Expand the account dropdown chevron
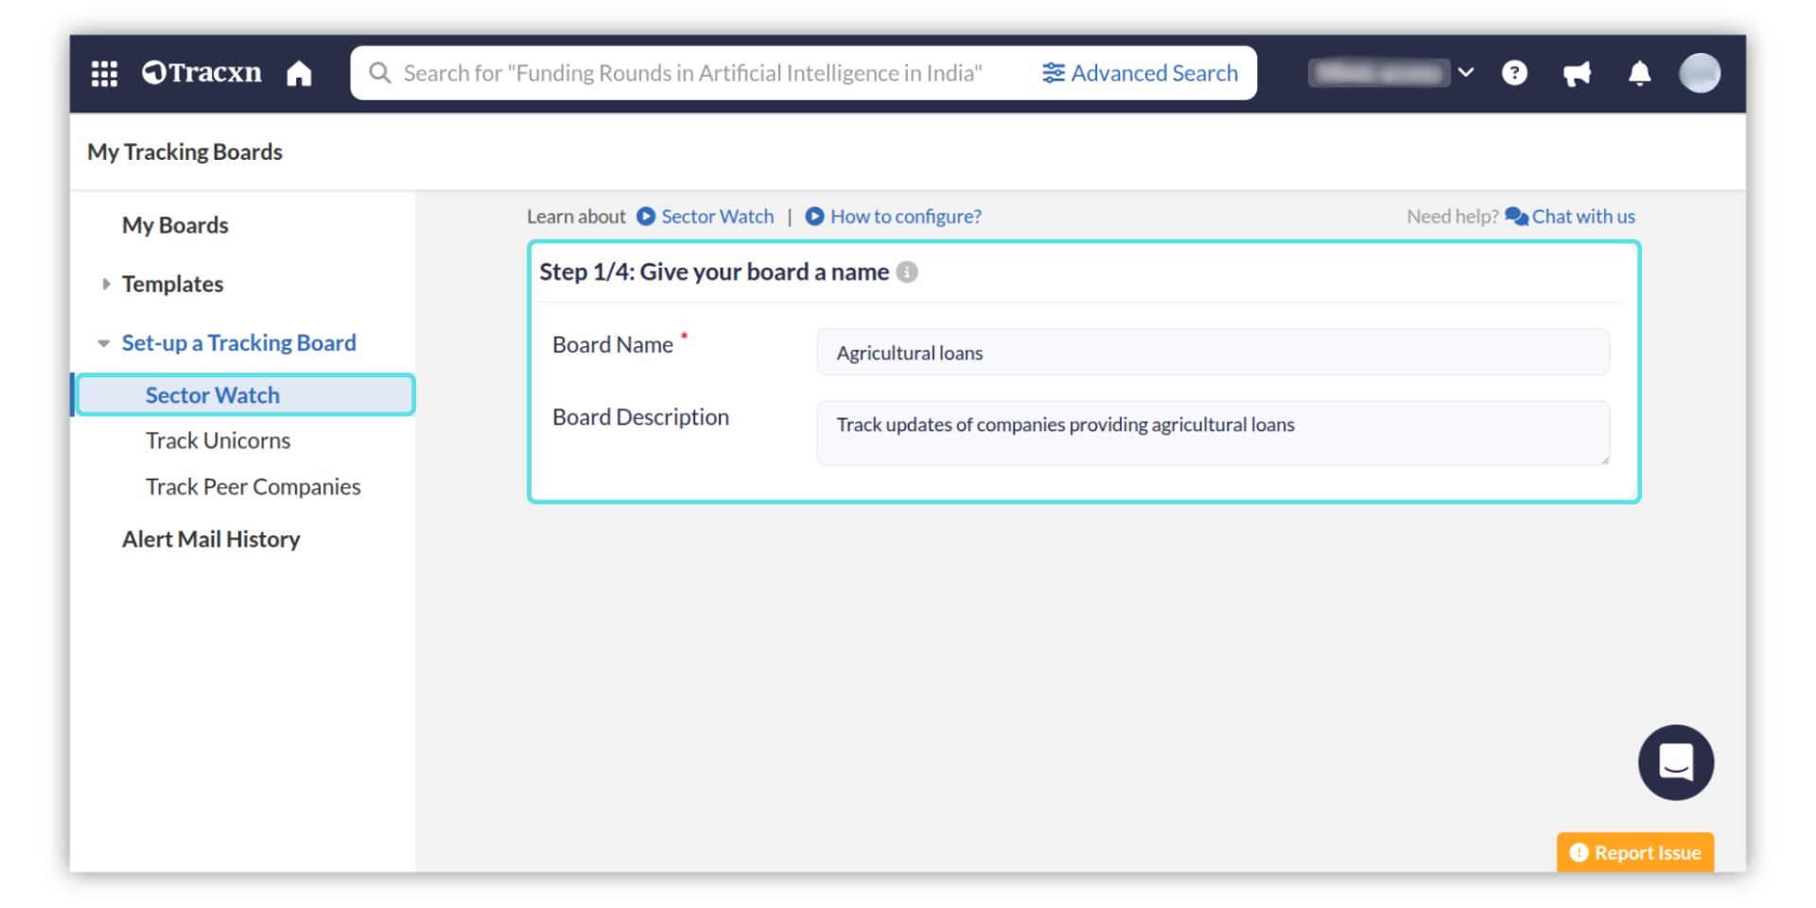 click(x=1465, y=73)
